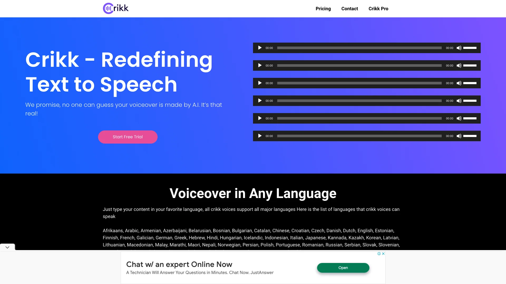506x284 pixels.
Task: Click the play button on third audio track
Action: [x=260, y=83]
